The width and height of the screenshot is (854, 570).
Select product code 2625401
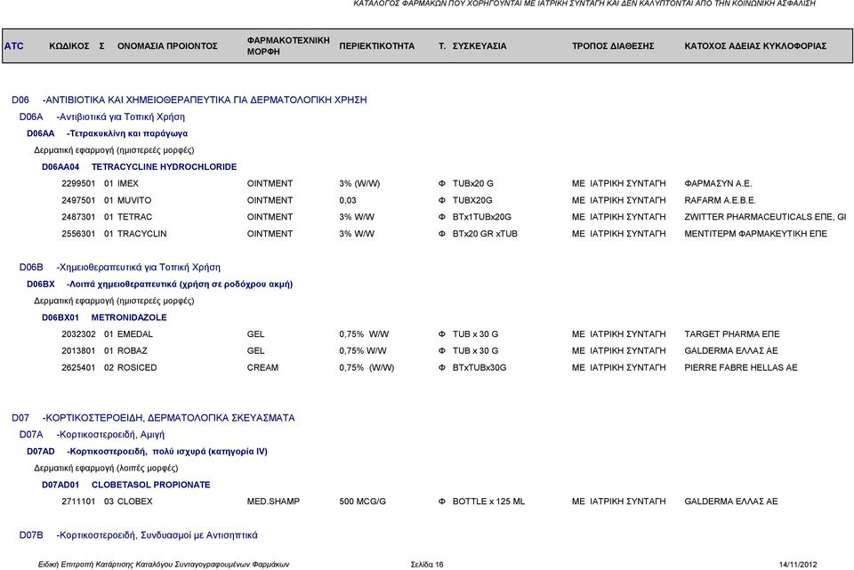click(x=78, y=367)
